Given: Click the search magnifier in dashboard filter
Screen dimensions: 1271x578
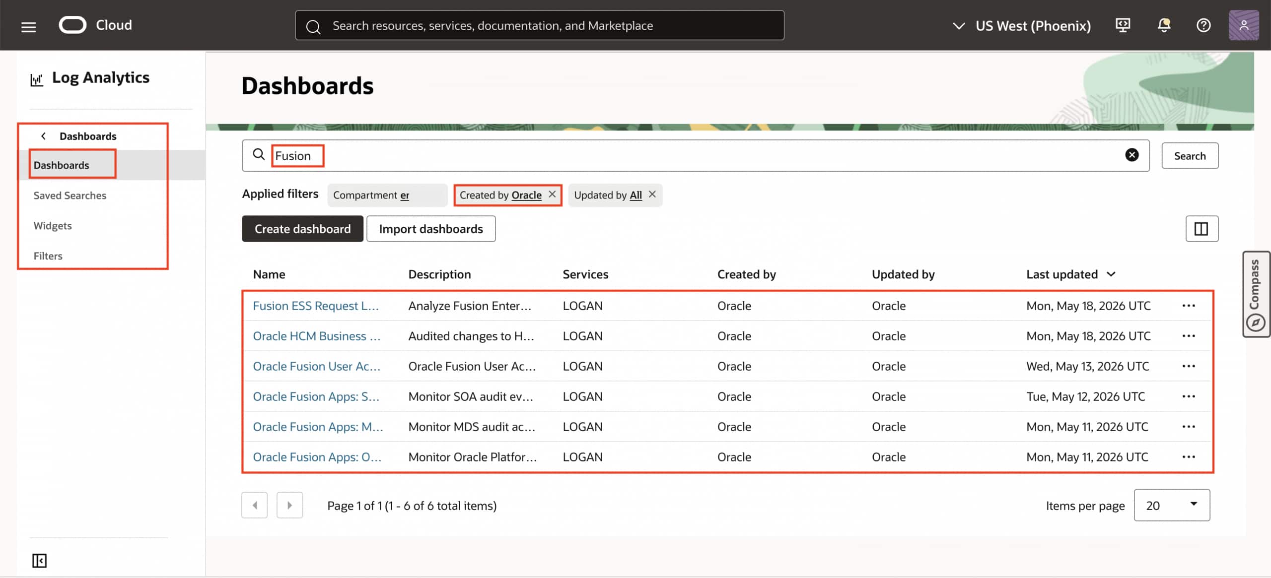Looking at the screenshot, I should (259, 155).
